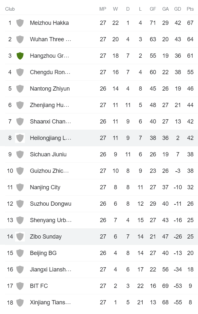Select the Sichuan Jiuniu crest icon
198x314 pixels.
click(20, 154)
